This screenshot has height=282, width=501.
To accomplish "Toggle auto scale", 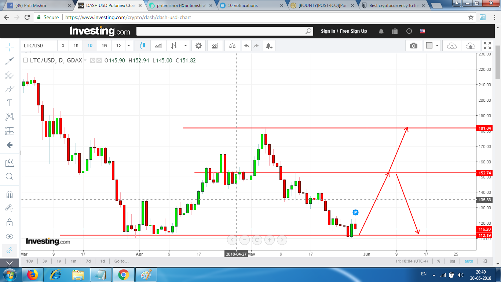I will point(469,261).
